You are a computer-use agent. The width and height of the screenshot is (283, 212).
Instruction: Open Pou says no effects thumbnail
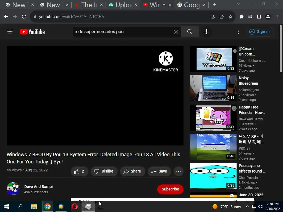pos(213,176)
